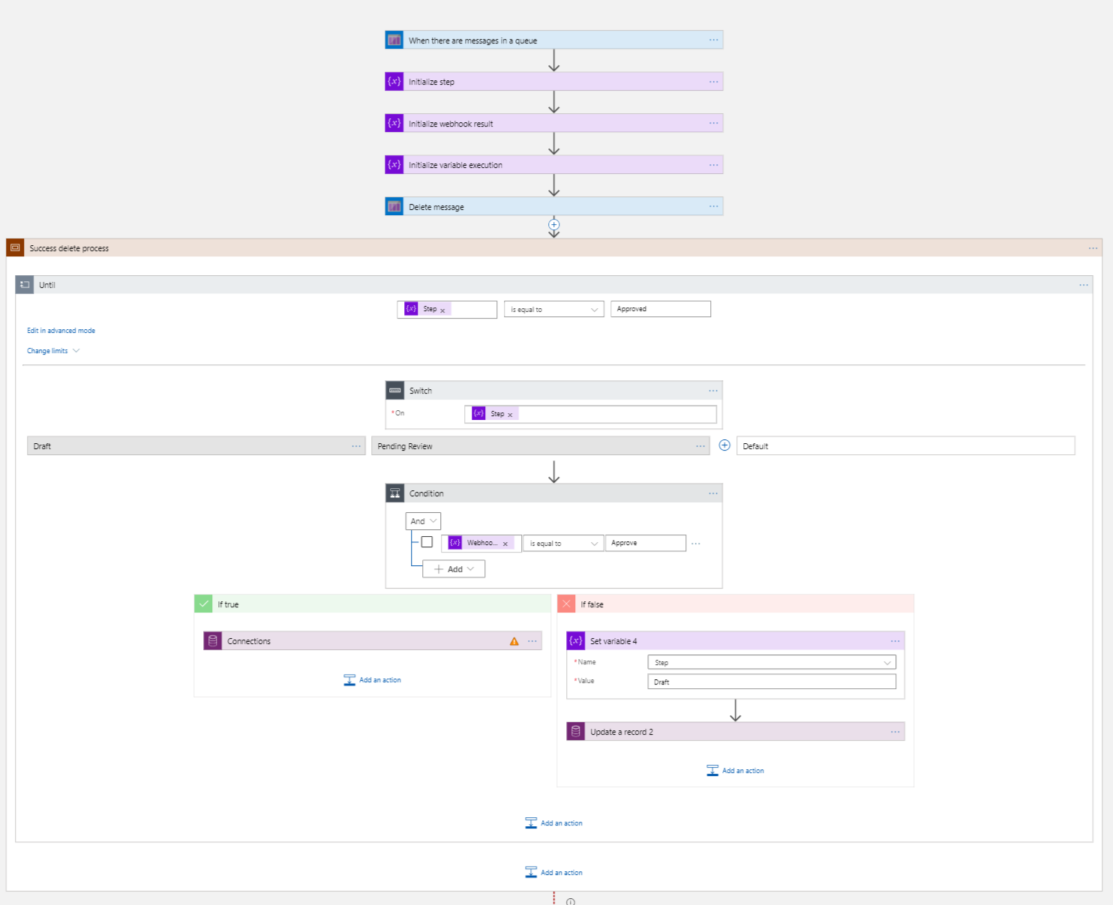1113x905 pixels.
Task: Open ellipsis menu on Condition card
Action: [x=712, y=493]
